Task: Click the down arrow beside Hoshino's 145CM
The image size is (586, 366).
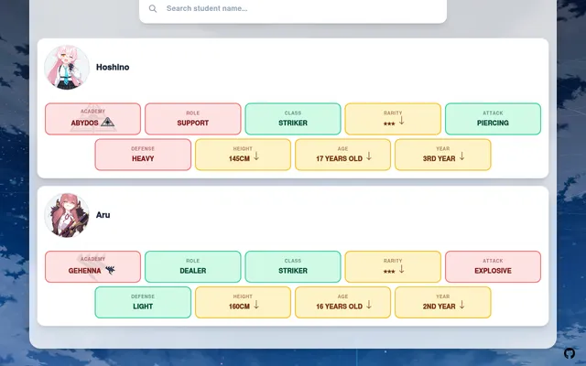Action: [x=256, y=156]
